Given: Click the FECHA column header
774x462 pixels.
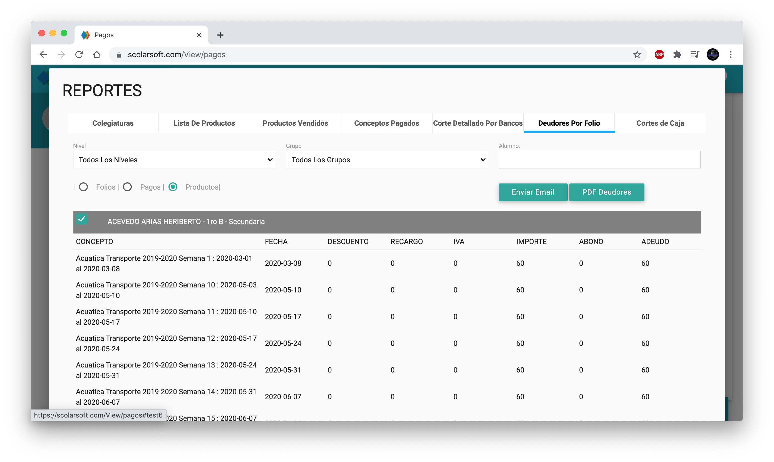Looking at the screenshot, I should click(x=276, y=242).
